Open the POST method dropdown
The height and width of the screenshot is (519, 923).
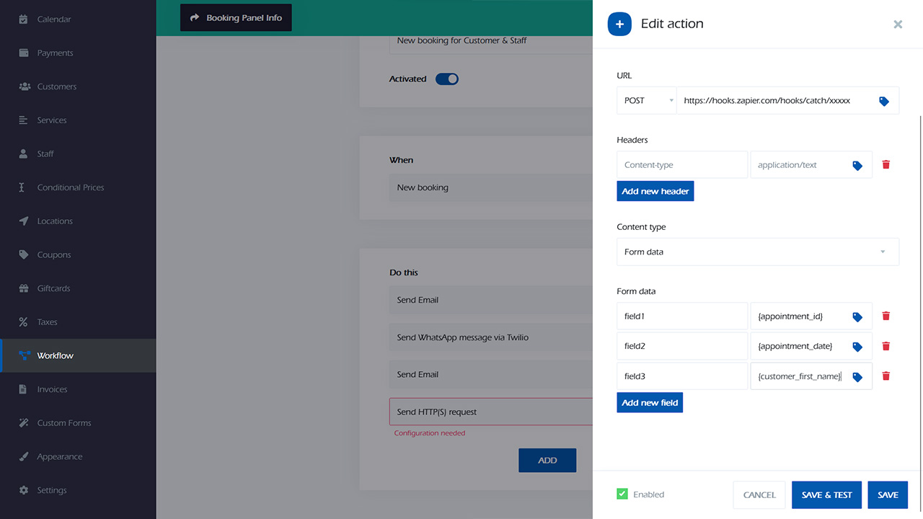click(x=647, y=101)
